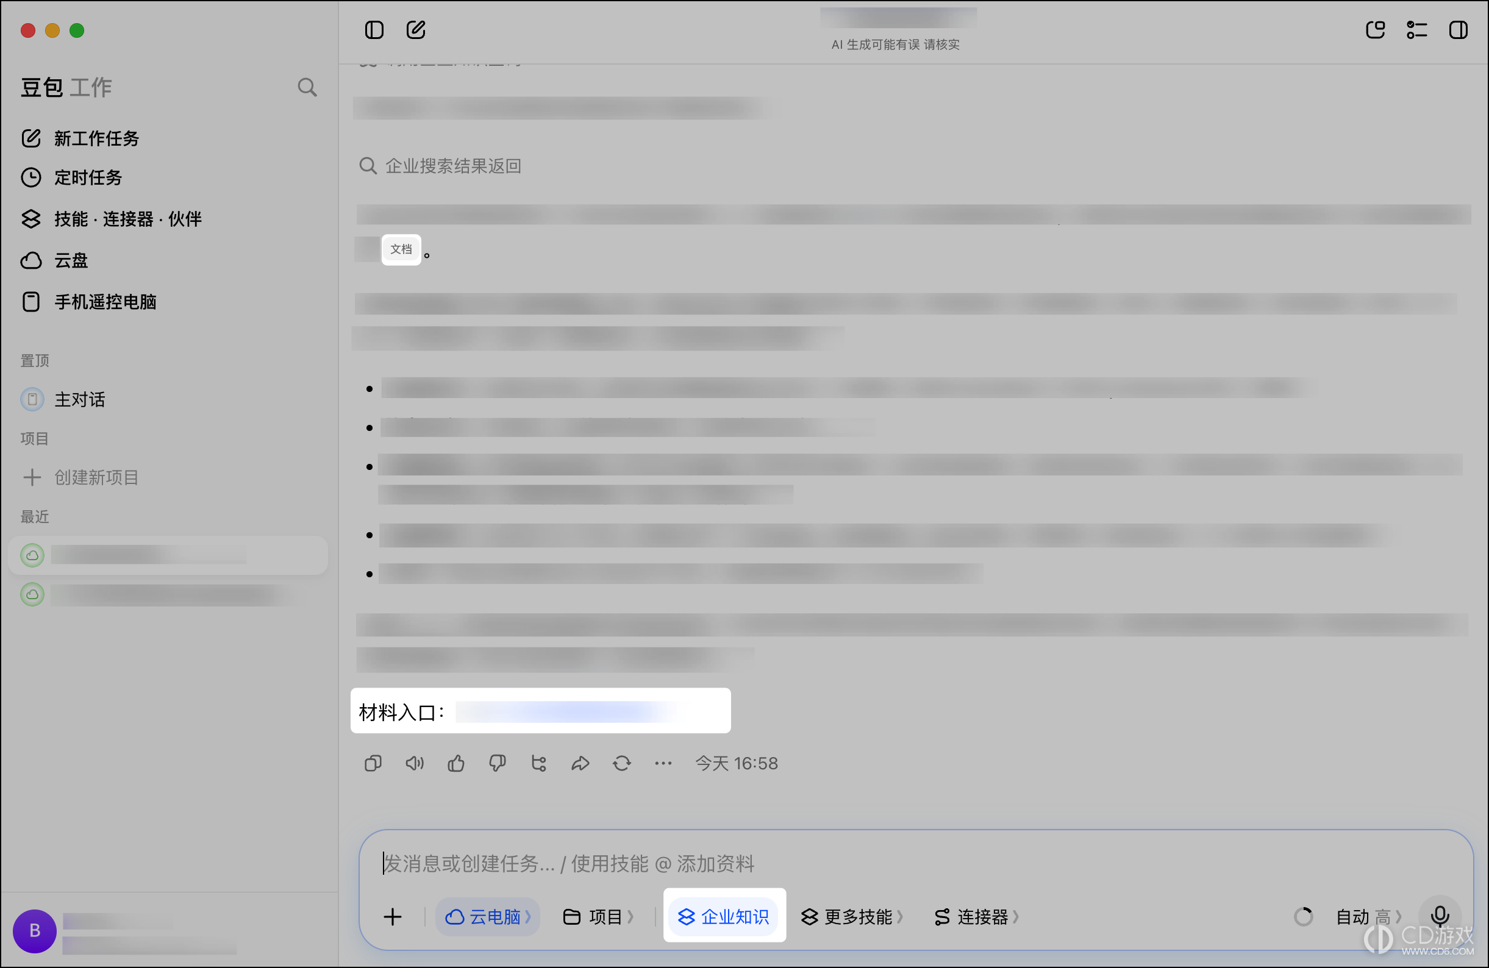Select the pinned 主对话 conversation
Screen dimensions: 1489x968
(x=63, y=400)
